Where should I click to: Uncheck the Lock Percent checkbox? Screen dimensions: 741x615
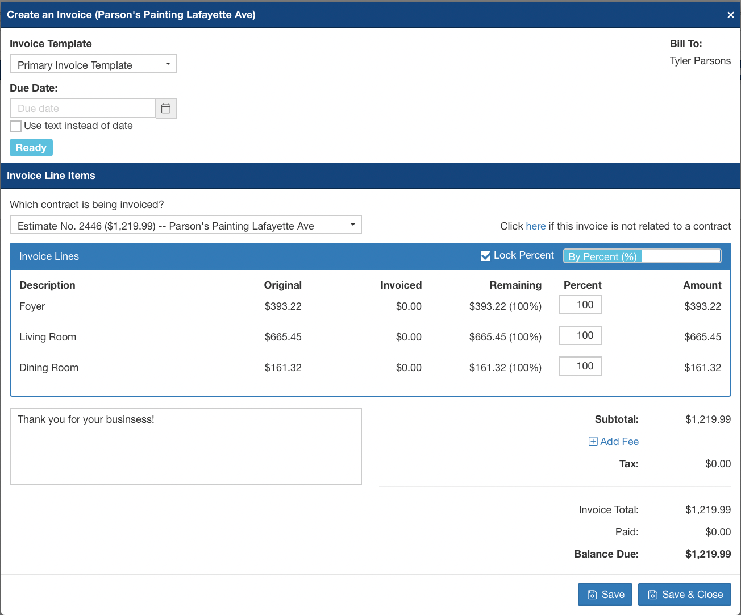[485, 256]
